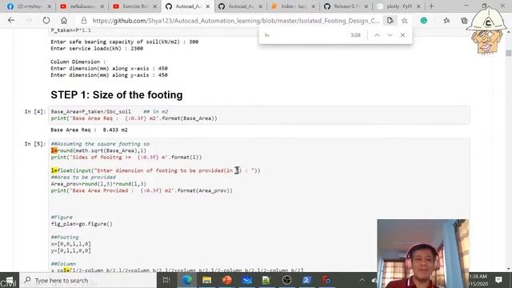Open PowerShell from the taskbar
This screenshot has height=288, width=512.
[306, 280]
